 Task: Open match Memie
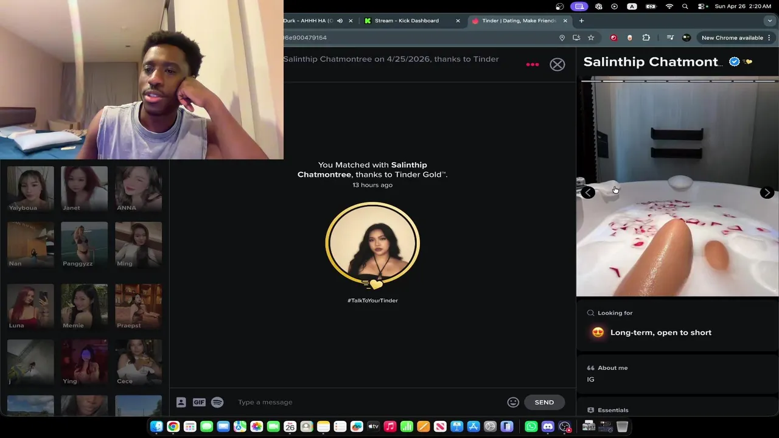click(x=84, y=307)
